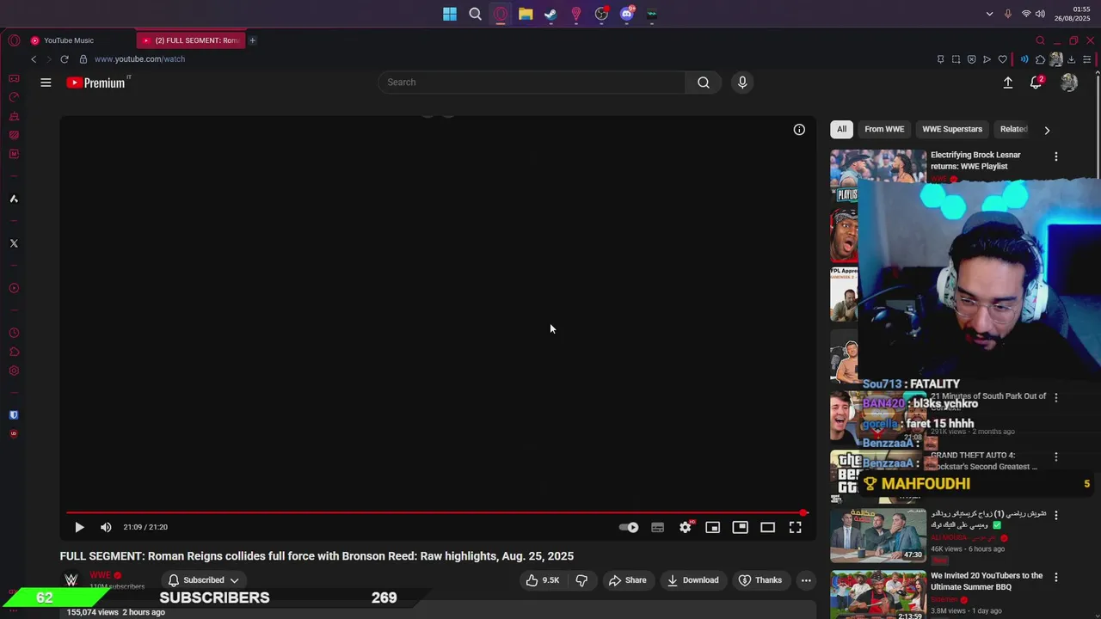Click the red video progress bar

pos(437,512)
